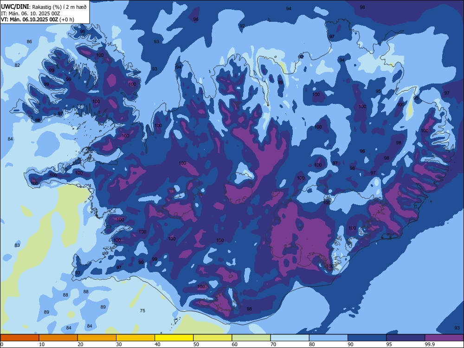464x348 pixels.
Task: Click the 'IT: Mán. 06. 10. 2025 00Z' line
Action: click(x=31, y=13)
